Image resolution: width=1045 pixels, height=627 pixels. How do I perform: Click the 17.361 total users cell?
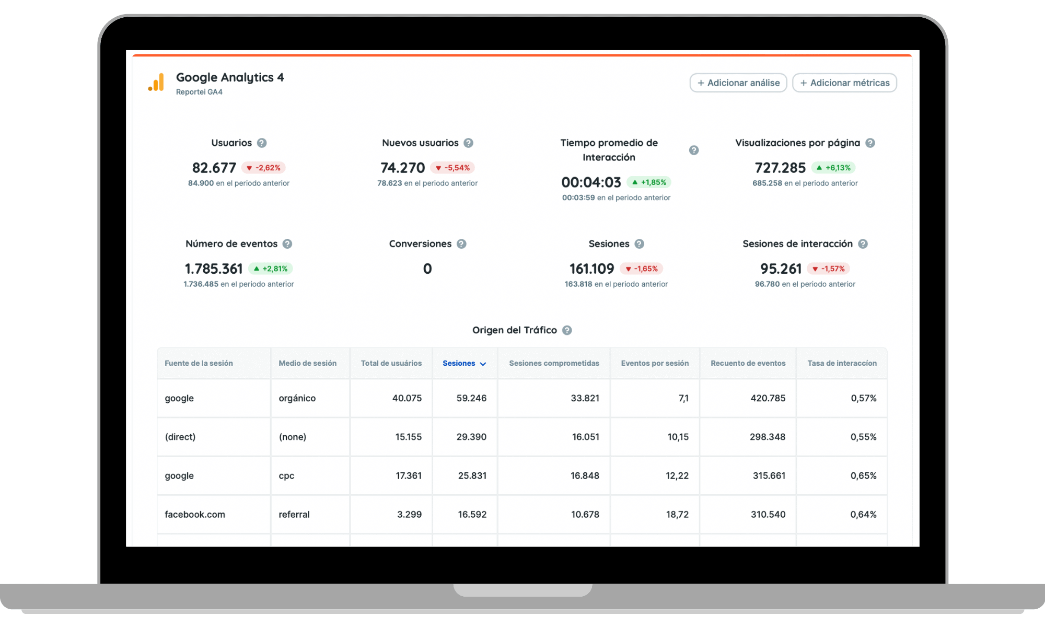click(x=391, y=475)
